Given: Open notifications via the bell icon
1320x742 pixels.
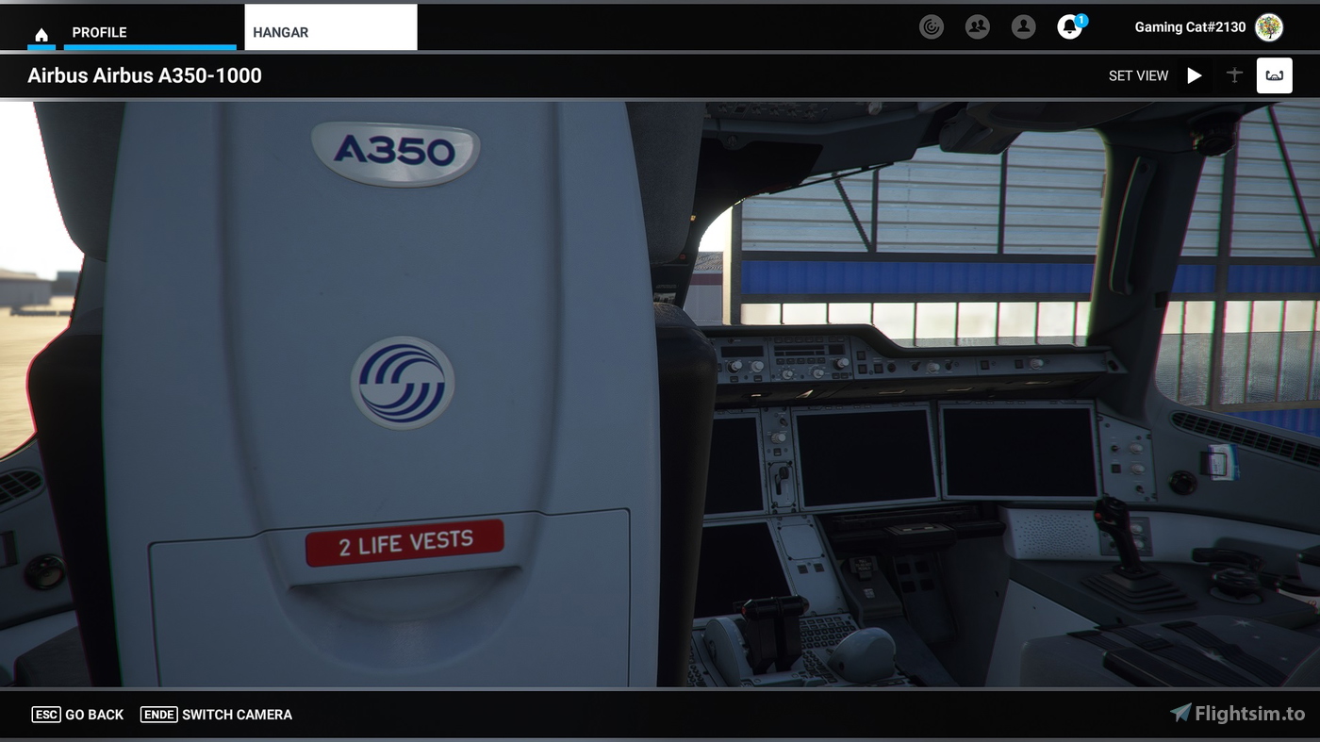Looking at the screenshot, I should (x=1068, y=27).
